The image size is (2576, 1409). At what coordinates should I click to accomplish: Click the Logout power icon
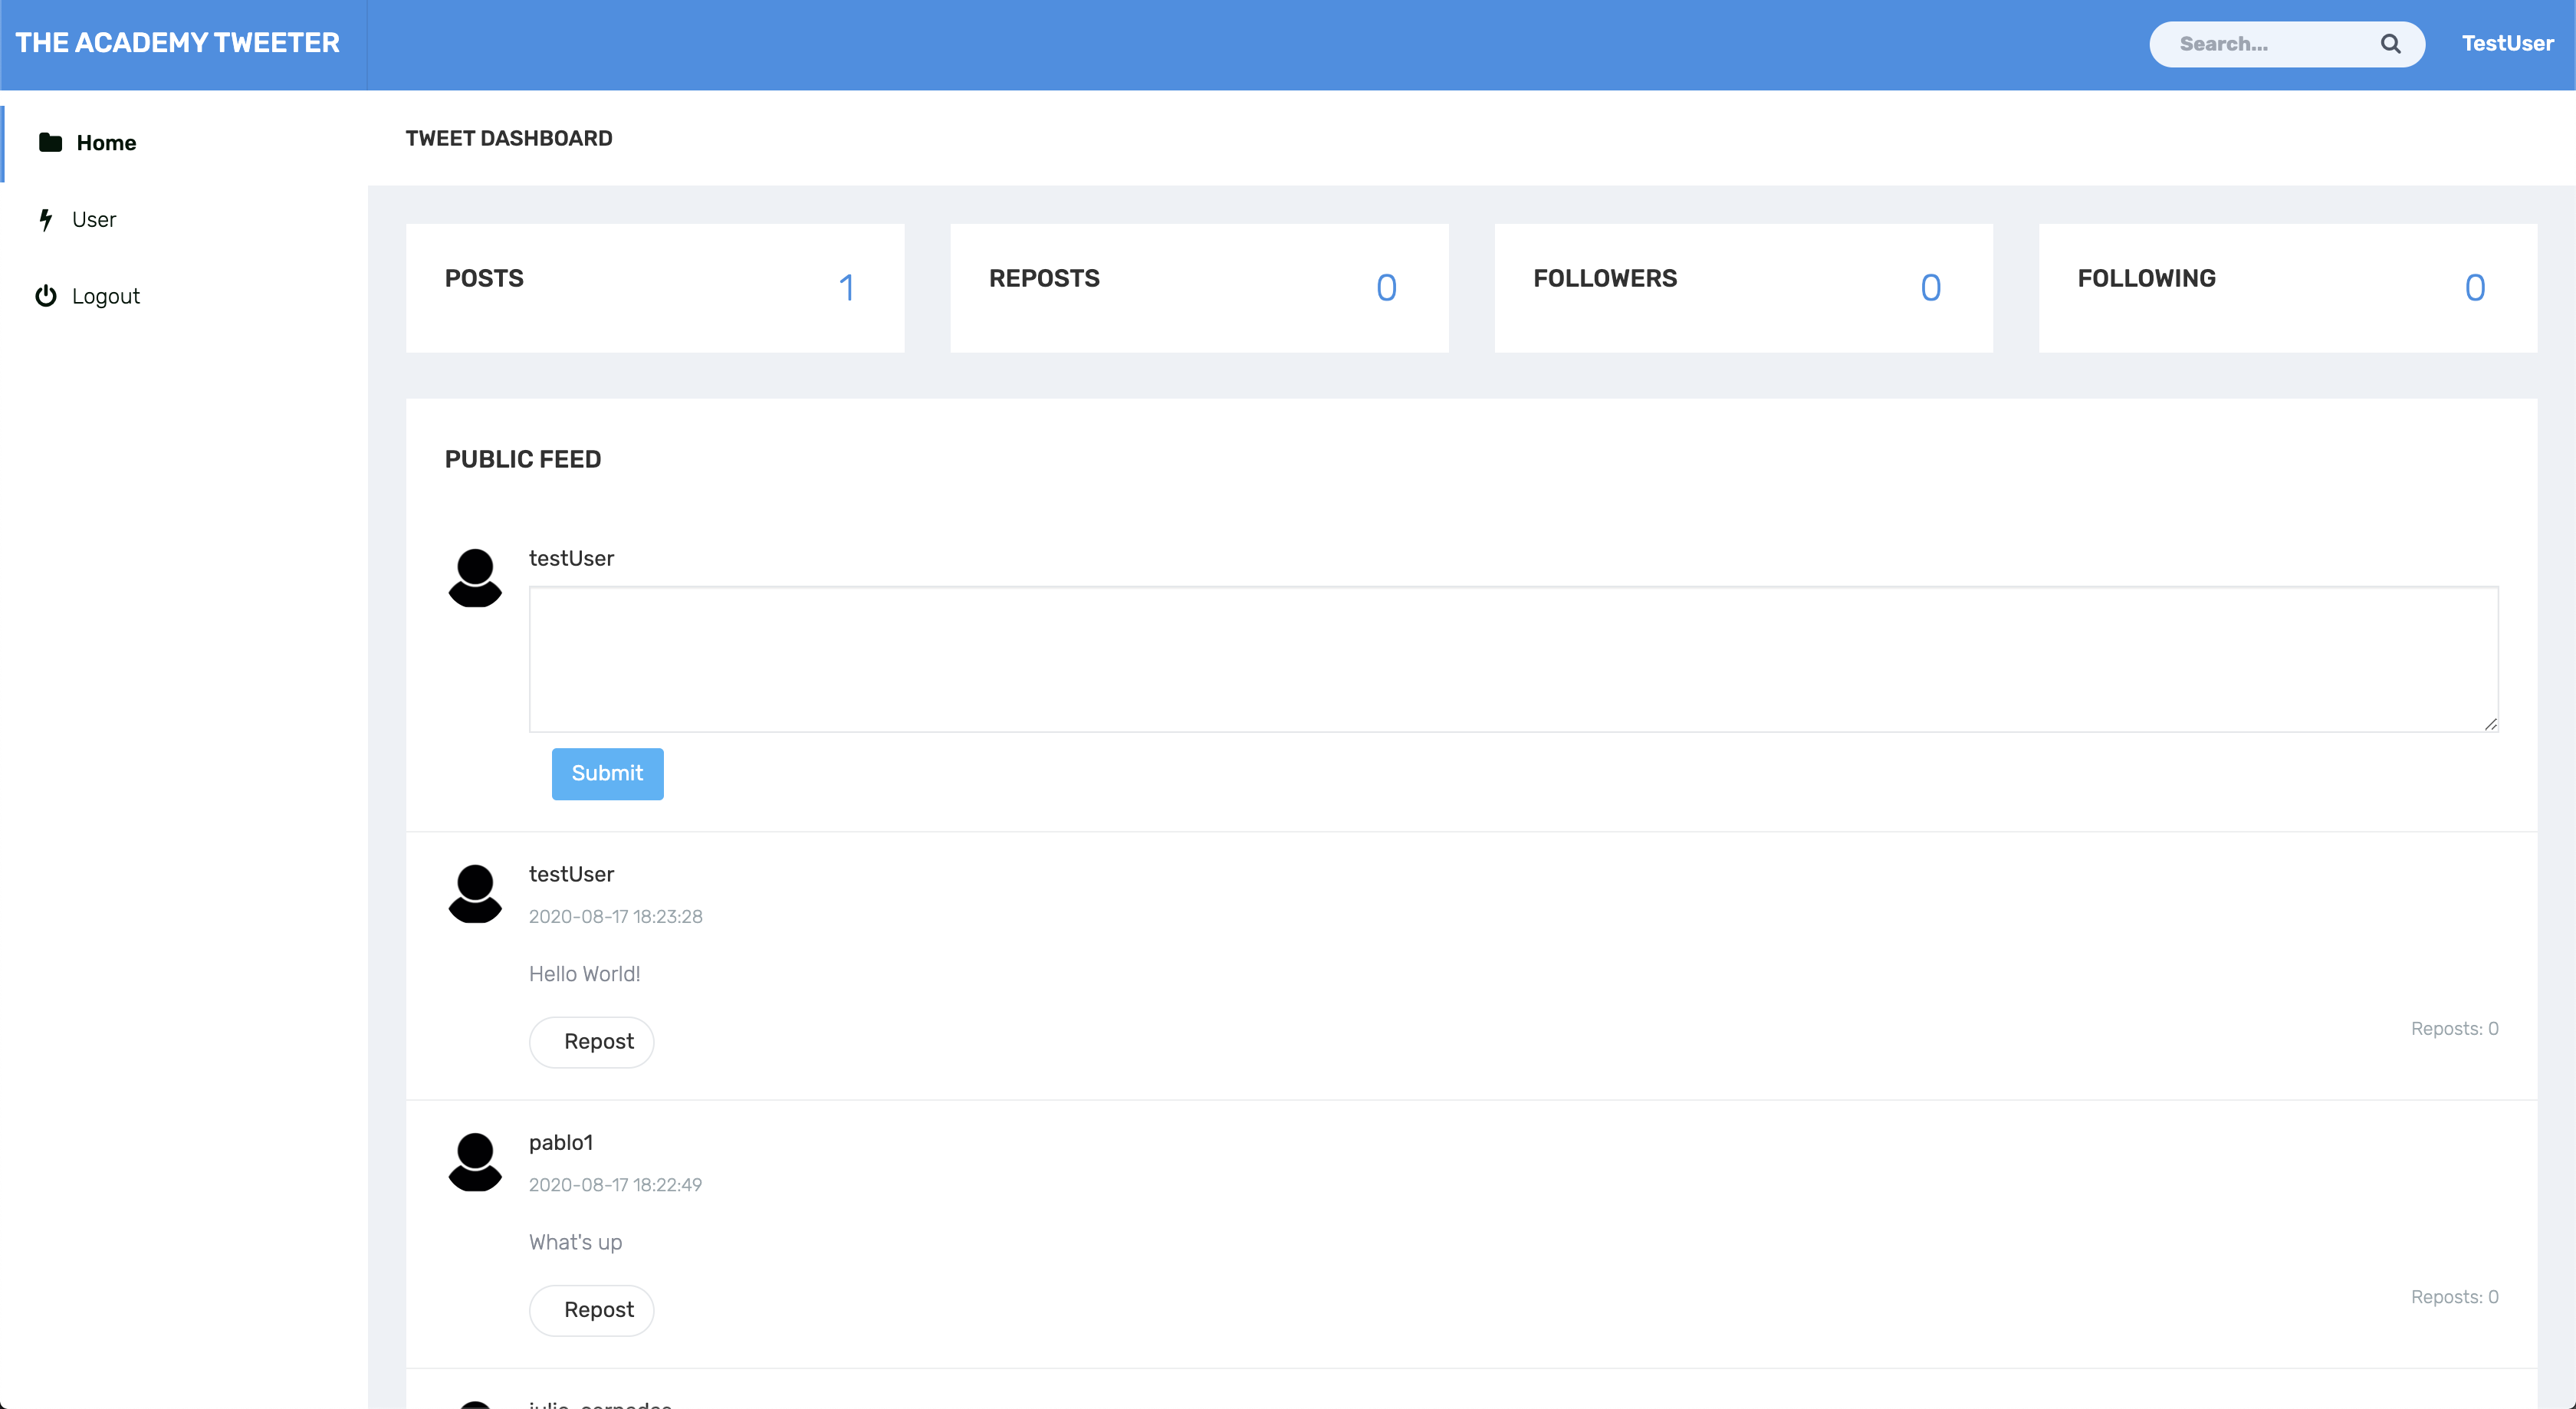pos(45,296)
